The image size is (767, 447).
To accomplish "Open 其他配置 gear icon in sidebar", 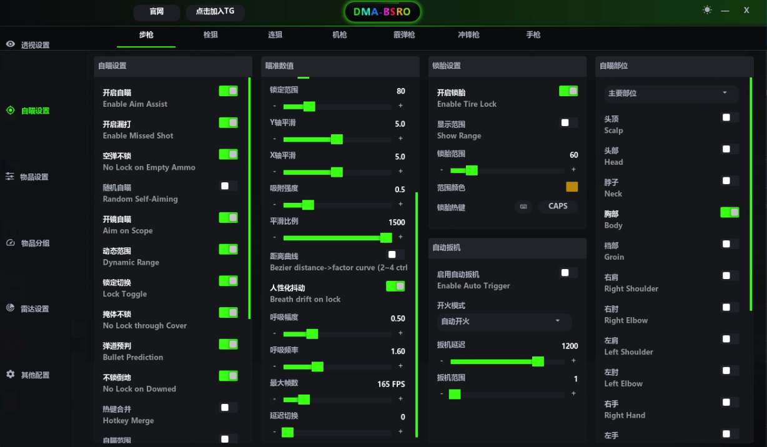I will (11, 375).
